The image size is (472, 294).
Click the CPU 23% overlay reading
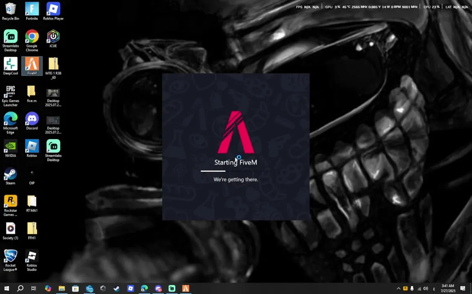(431, 7)
